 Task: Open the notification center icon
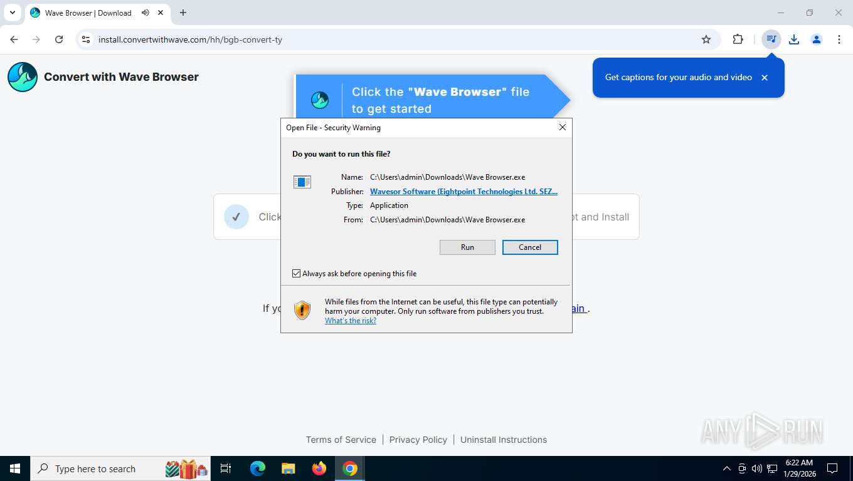click(x=832, y=468)
